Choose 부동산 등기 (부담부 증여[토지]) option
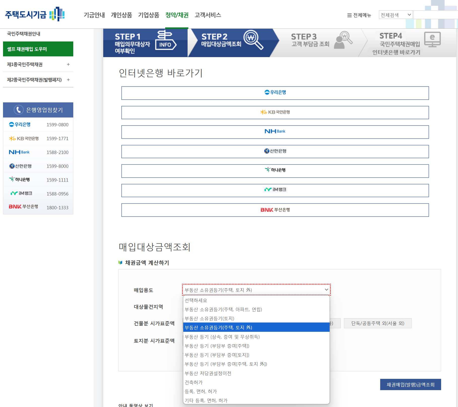 tap(256, 355)
